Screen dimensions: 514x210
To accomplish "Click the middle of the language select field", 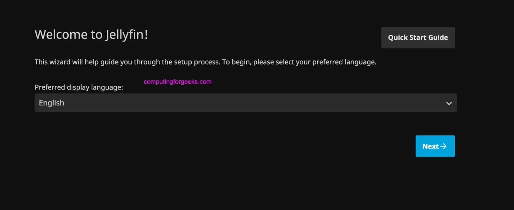I will [x=246, y=103].
